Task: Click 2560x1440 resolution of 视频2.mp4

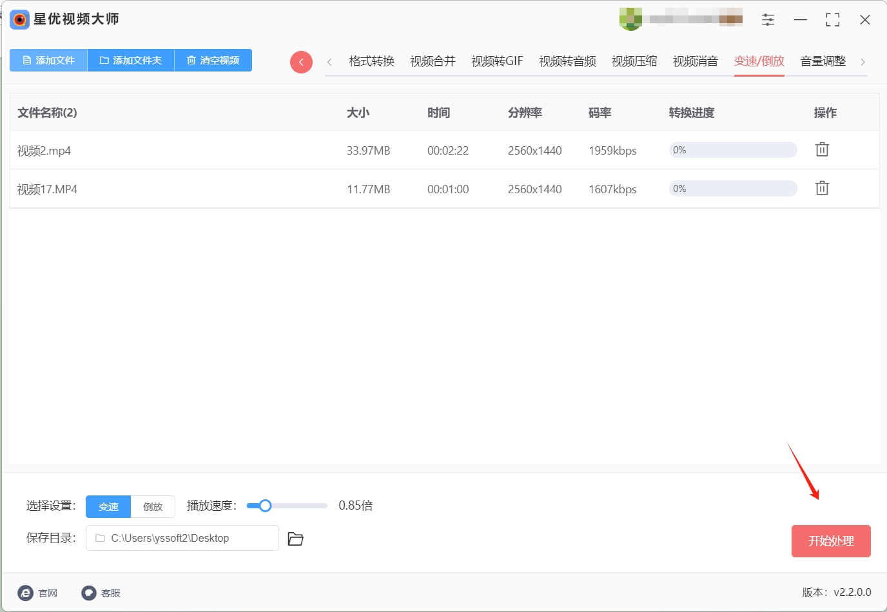Action: [535, 151]
